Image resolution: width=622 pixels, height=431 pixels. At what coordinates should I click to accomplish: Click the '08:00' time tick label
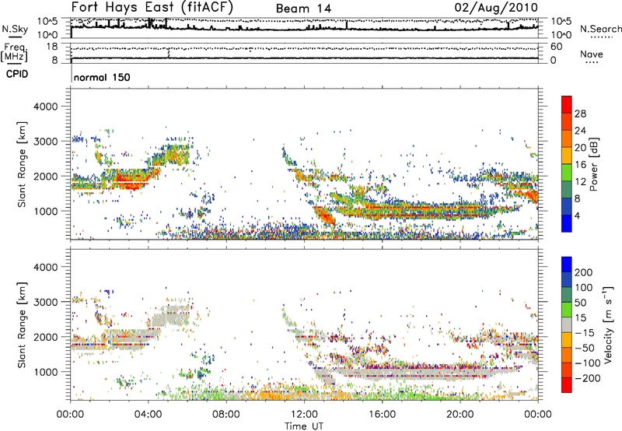coord(226,415)
